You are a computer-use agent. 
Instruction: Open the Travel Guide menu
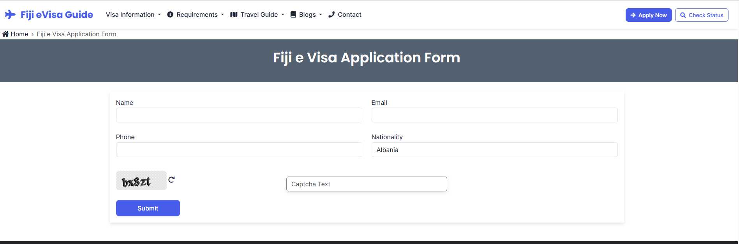258,14
